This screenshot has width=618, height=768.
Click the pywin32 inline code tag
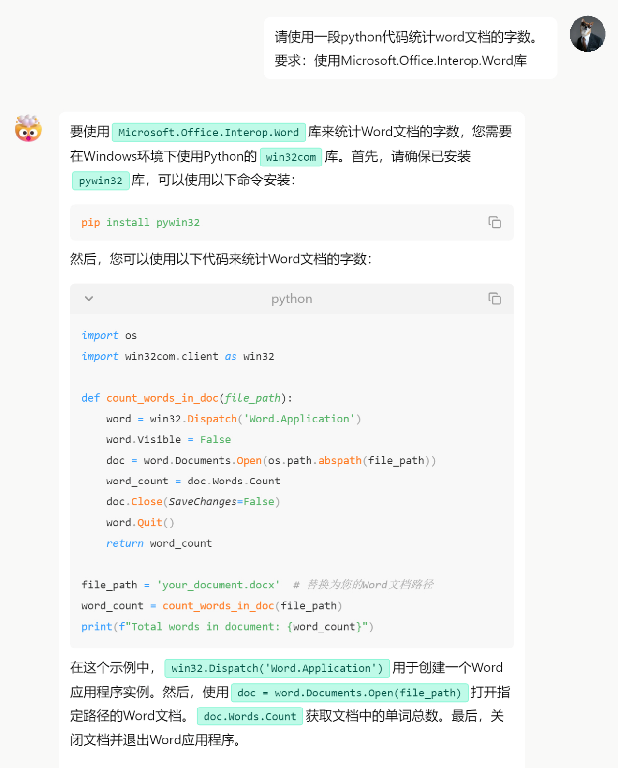click(x=101, y=181)
